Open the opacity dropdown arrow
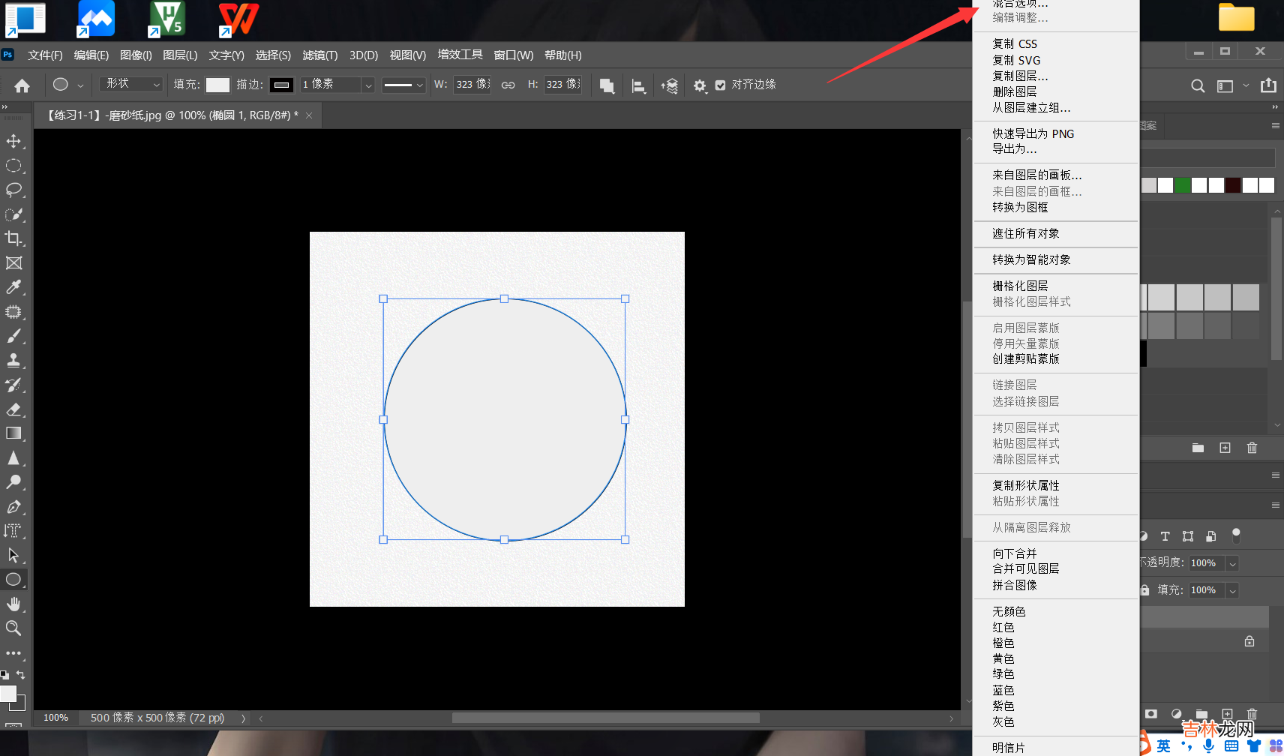The height and width of the screenshot is (756, 1284). pyautogui.click(x=1232, y=563)
